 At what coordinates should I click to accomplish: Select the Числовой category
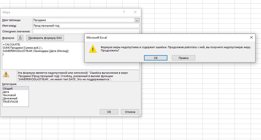pyautogui.click(x=15, y=95)
